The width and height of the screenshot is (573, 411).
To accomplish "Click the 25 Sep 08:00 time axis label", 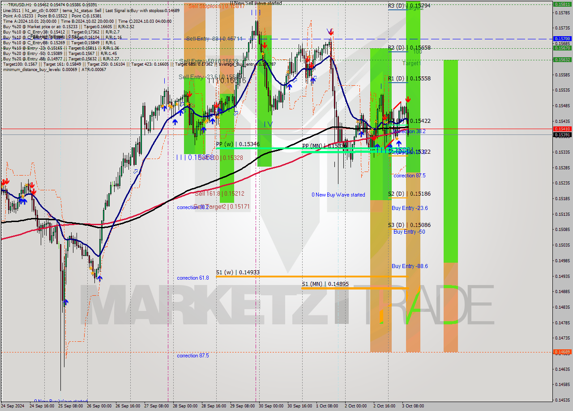I will coord(71,406).
